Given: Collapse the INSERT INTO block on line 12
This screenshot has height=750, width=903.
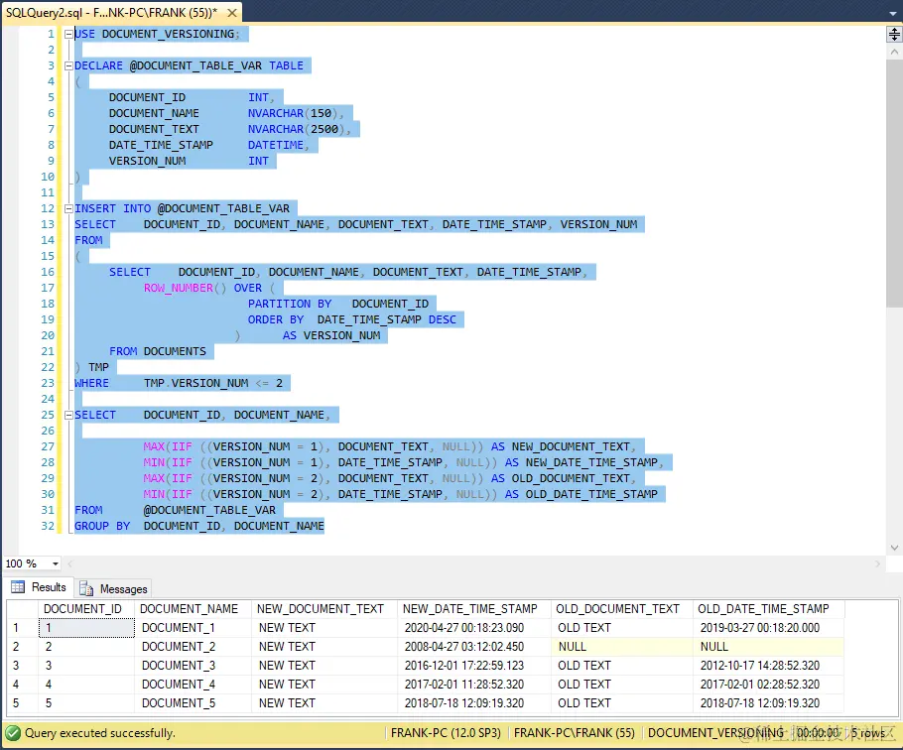Looking at the screenshot, I should [x=68, y=208].
